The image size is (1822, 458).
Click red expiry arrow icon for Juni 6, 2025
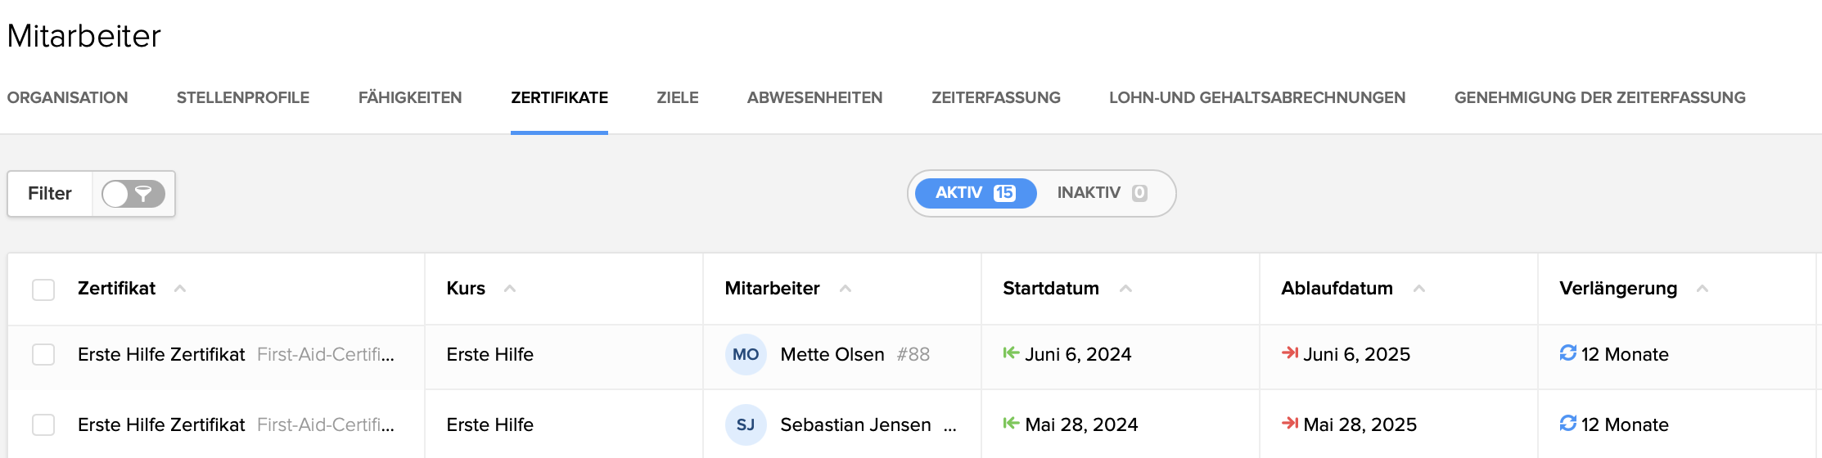(1289, 352)
